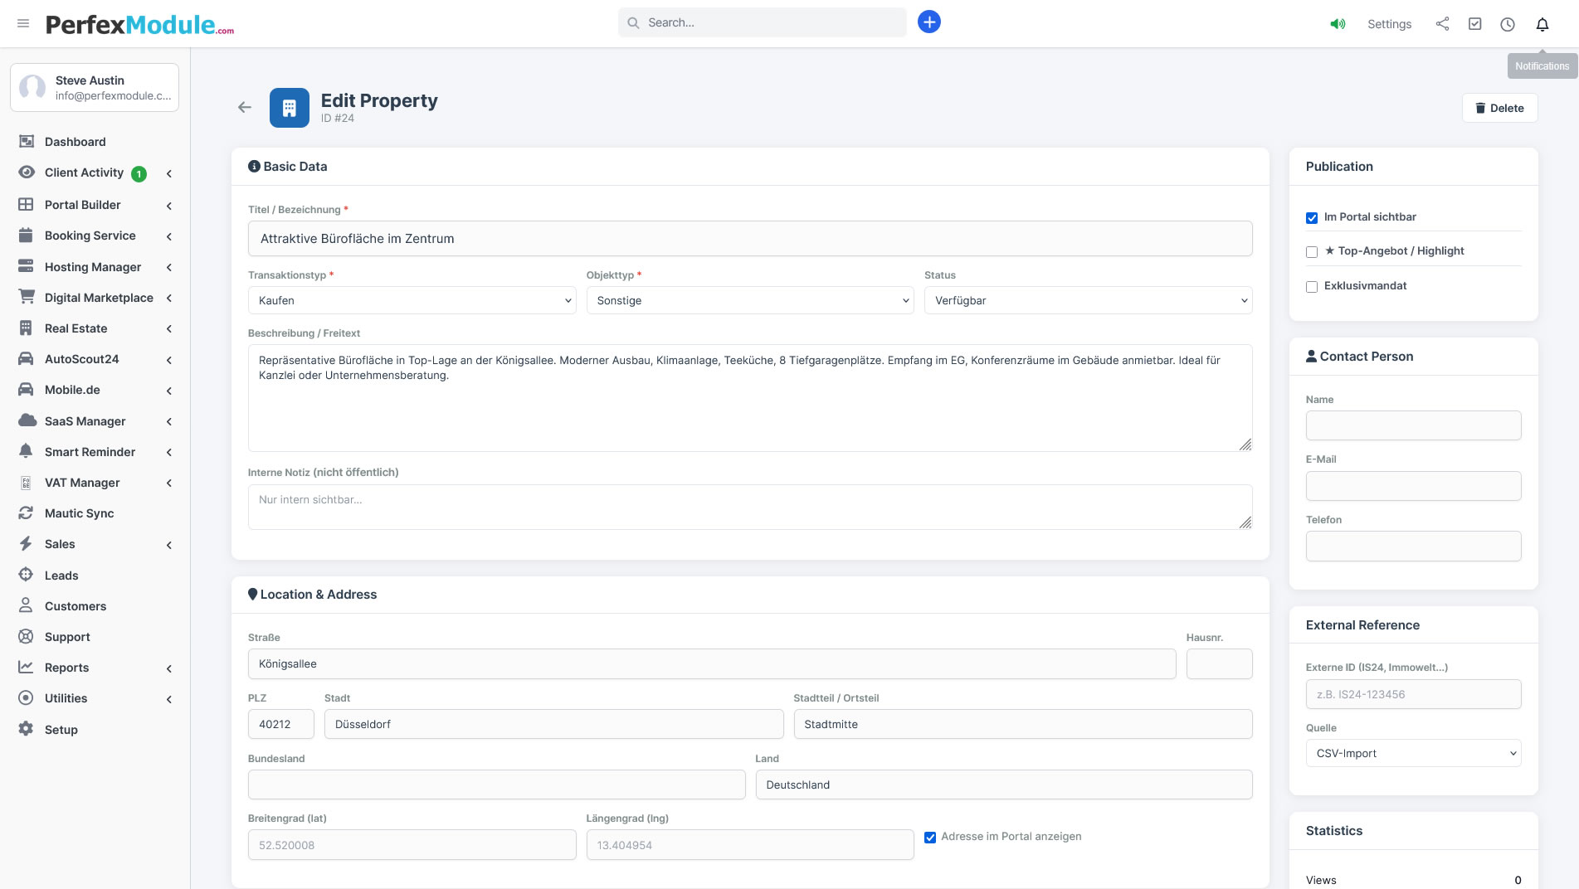Expand the Quelle dropdown showing CSV-Import
1579x889 pixels.
pyautogui.click(x=1413, y=753)
